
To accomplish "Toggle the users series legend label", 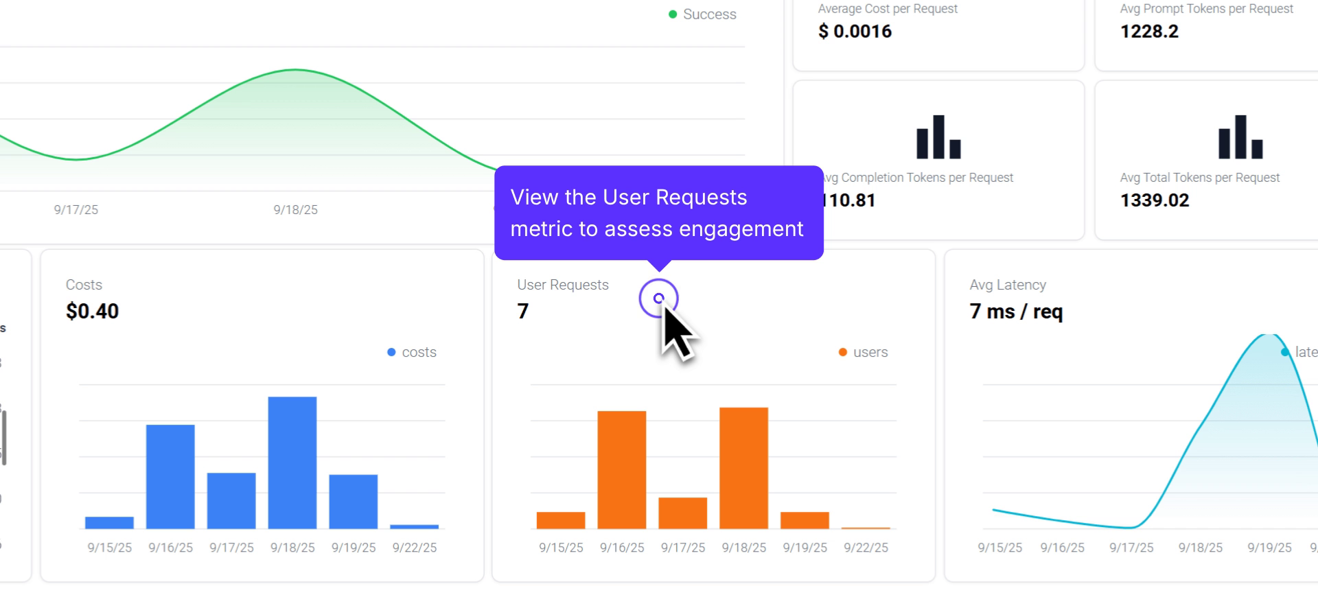I will tap(870, 352).
